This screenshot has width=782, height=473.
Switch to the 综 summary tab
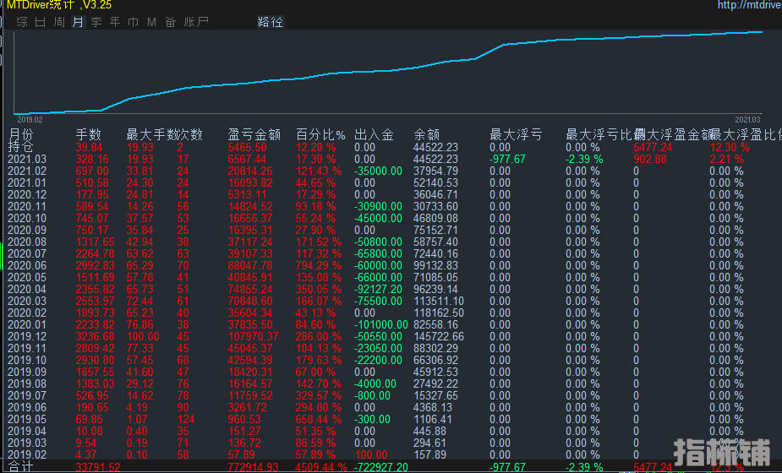(x=22, y=22)
